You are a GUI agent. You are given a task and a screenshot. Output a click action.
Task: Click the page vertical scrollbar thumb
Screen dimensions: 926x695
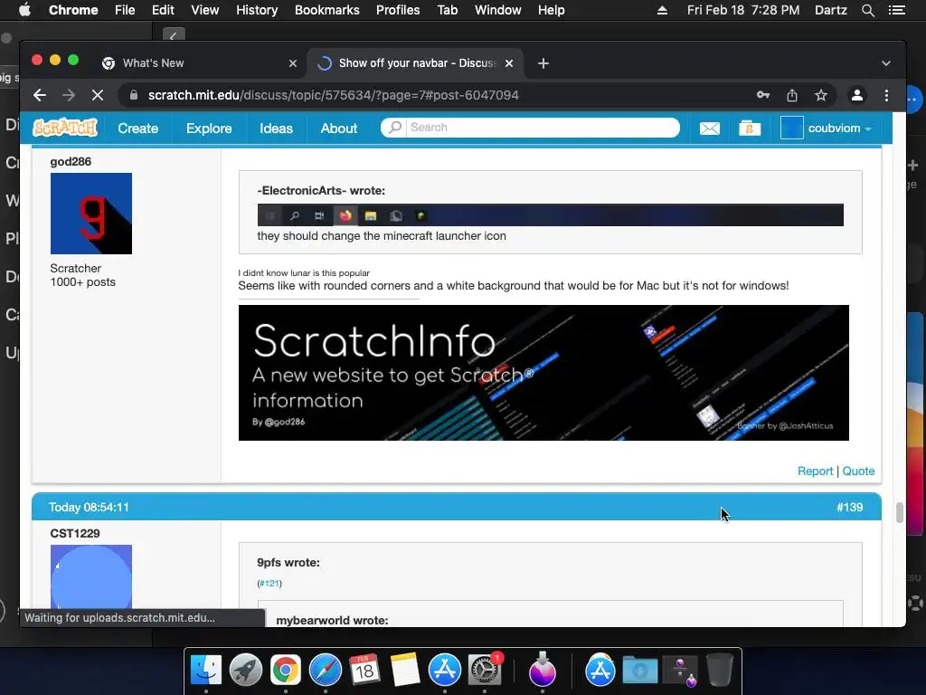point(899,512)
